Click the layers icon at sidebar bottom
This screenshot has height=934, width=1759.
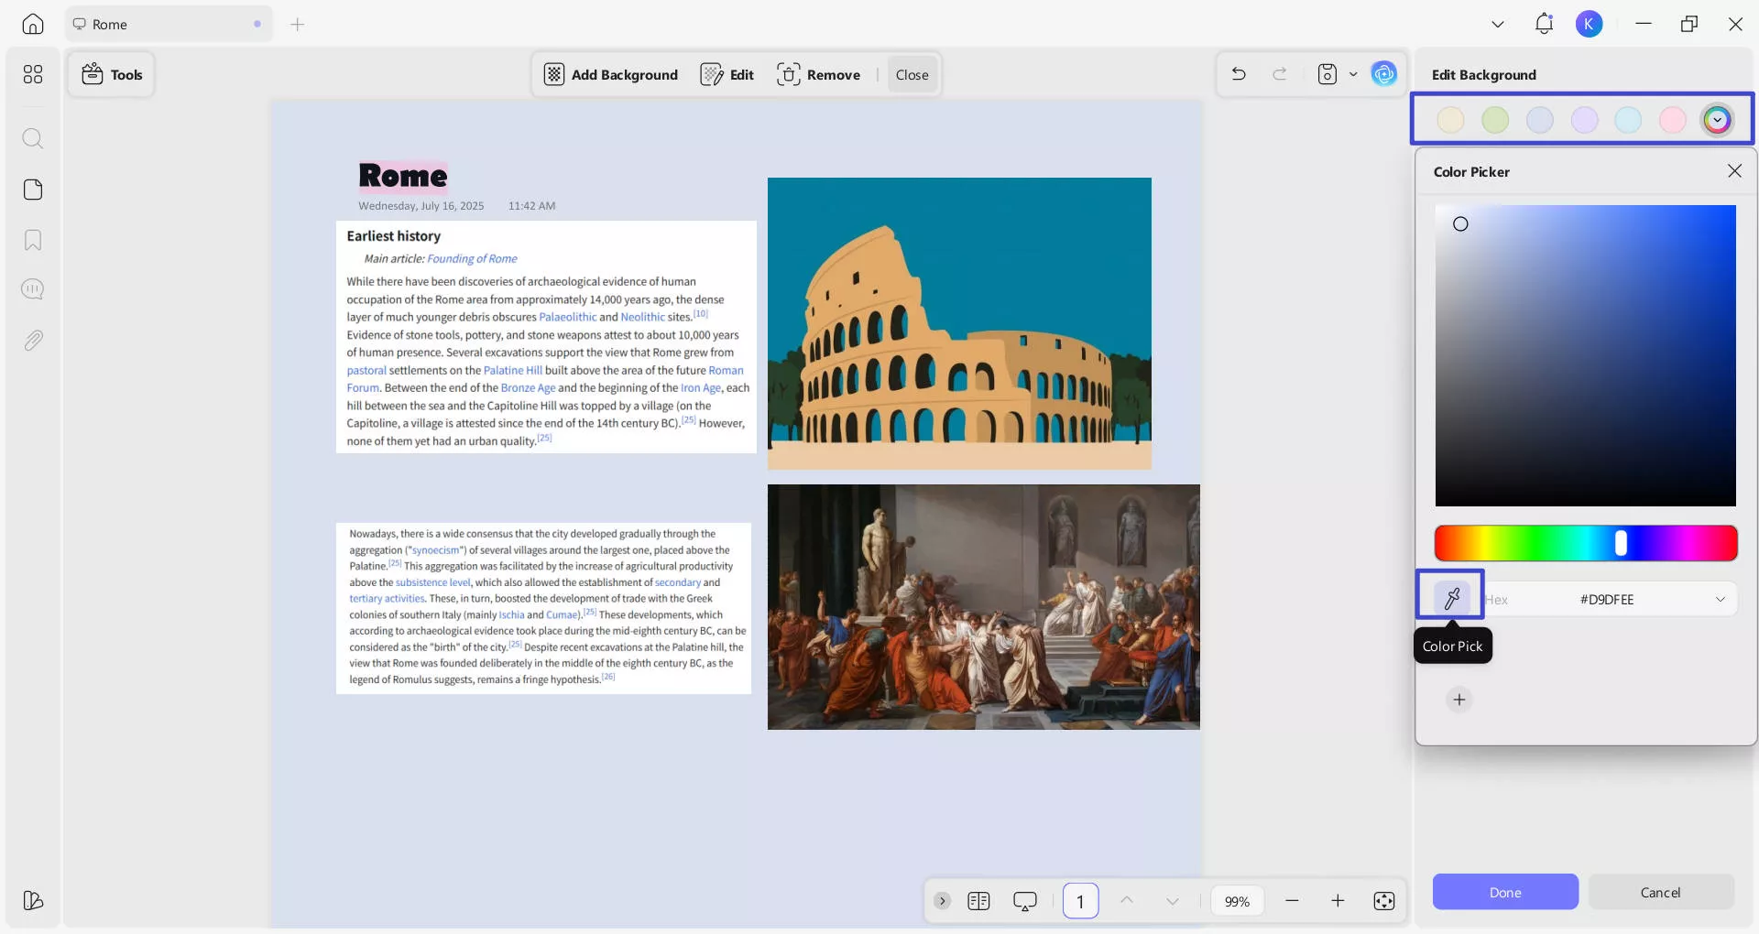[33, 900]
